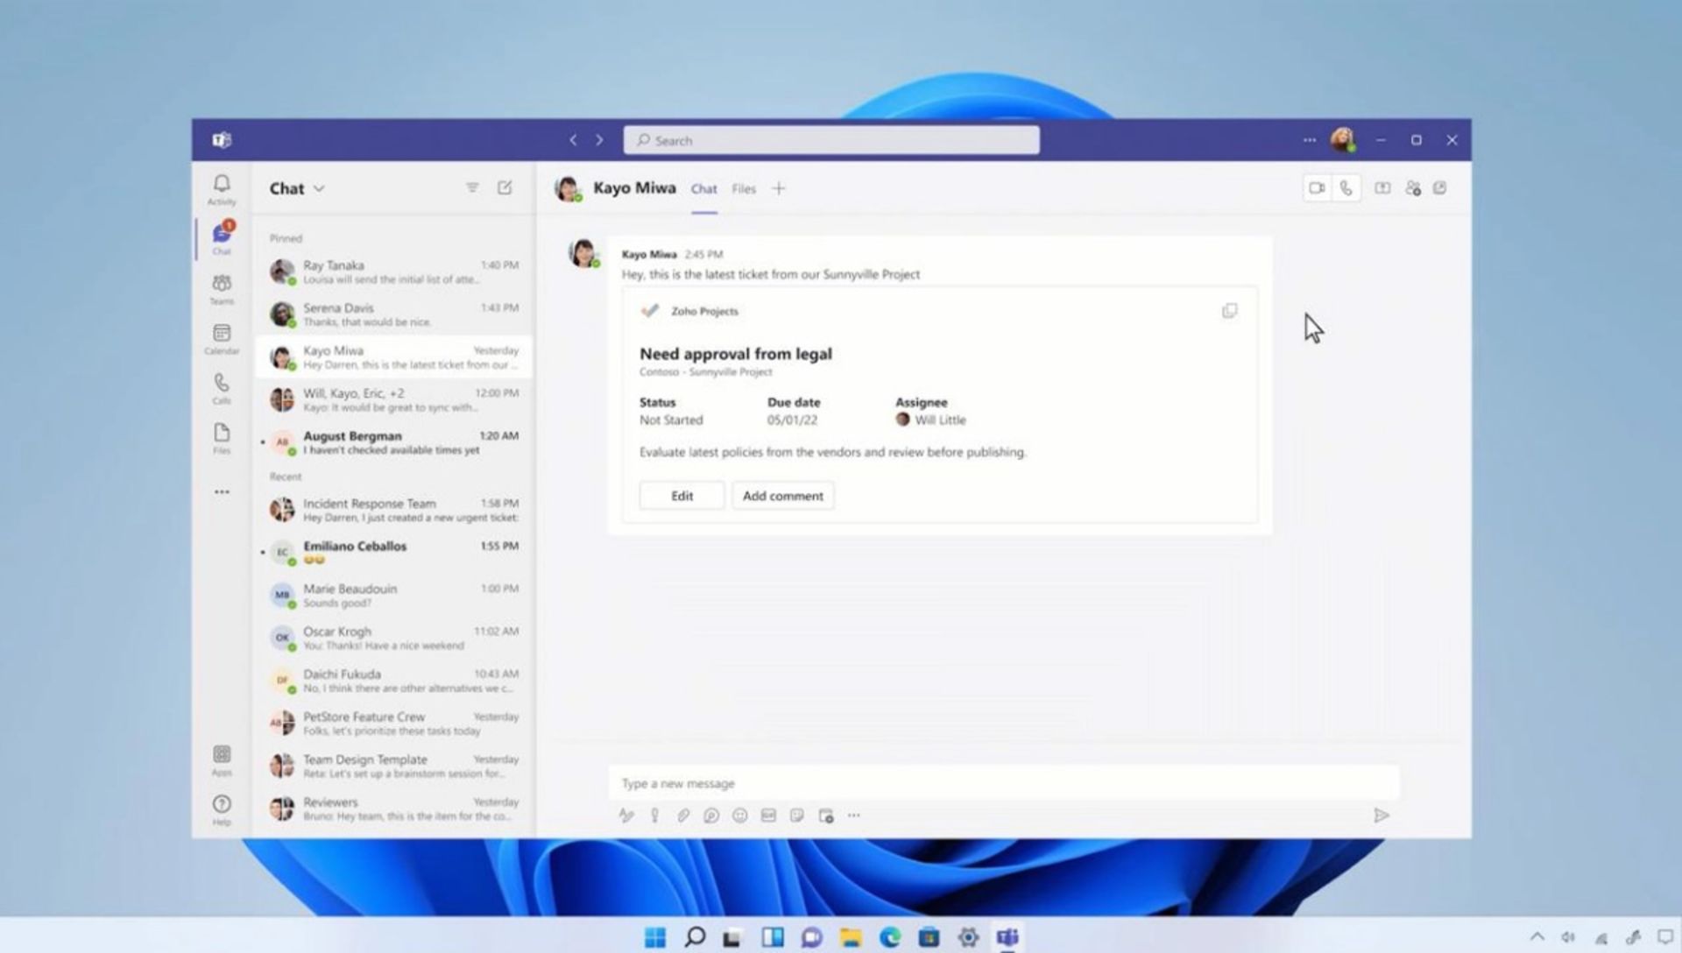The height and width of the screenshot is (953, 1682).
Task: Select the Chat tab in Kayo Miwa conversation
Action: tap(703, 188)
